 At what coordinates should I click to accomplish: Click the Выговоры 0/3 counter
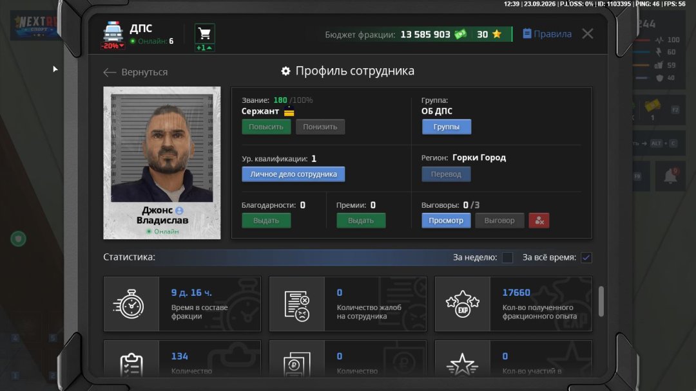pyautogui.click(x=450, y=205)
